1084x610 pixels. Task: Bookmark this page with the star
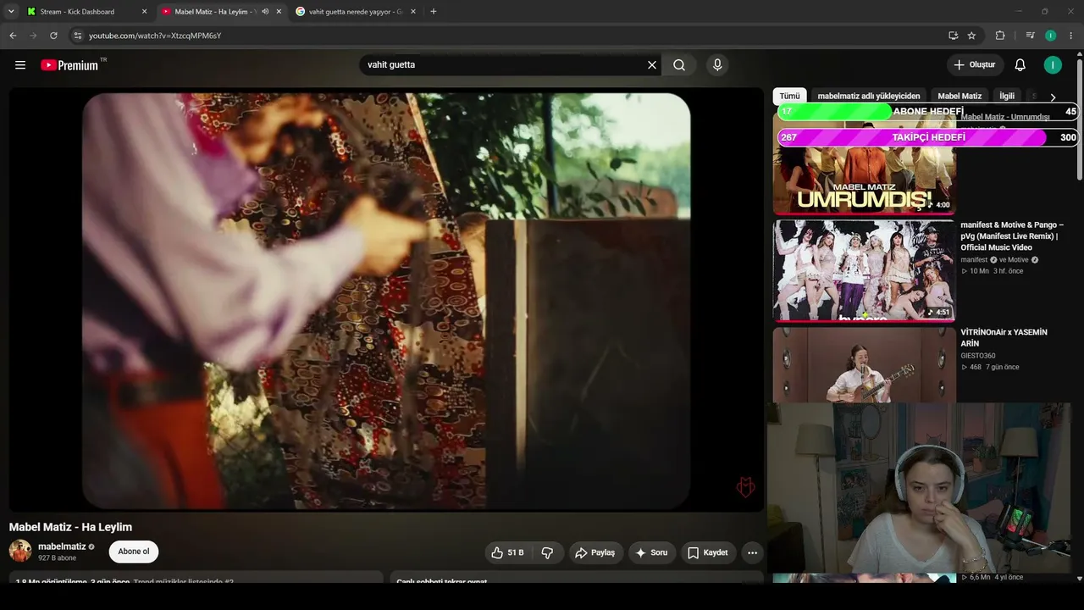pyautogui.click(x=971, y=36)
